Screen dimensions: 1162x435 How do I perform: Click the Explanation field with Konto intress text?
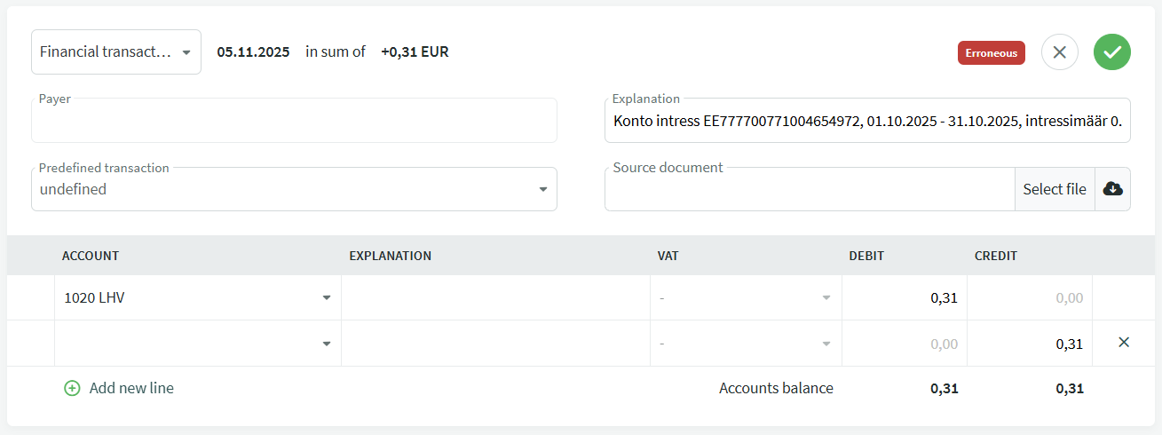[866, 122]
